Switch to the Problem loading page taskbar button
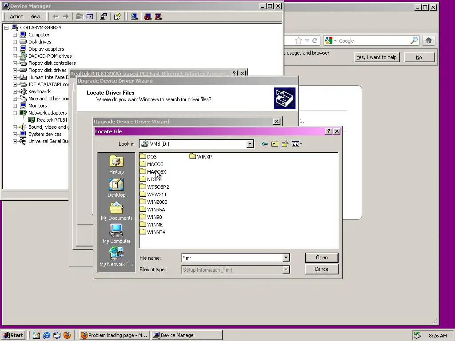 click(114, 335)
